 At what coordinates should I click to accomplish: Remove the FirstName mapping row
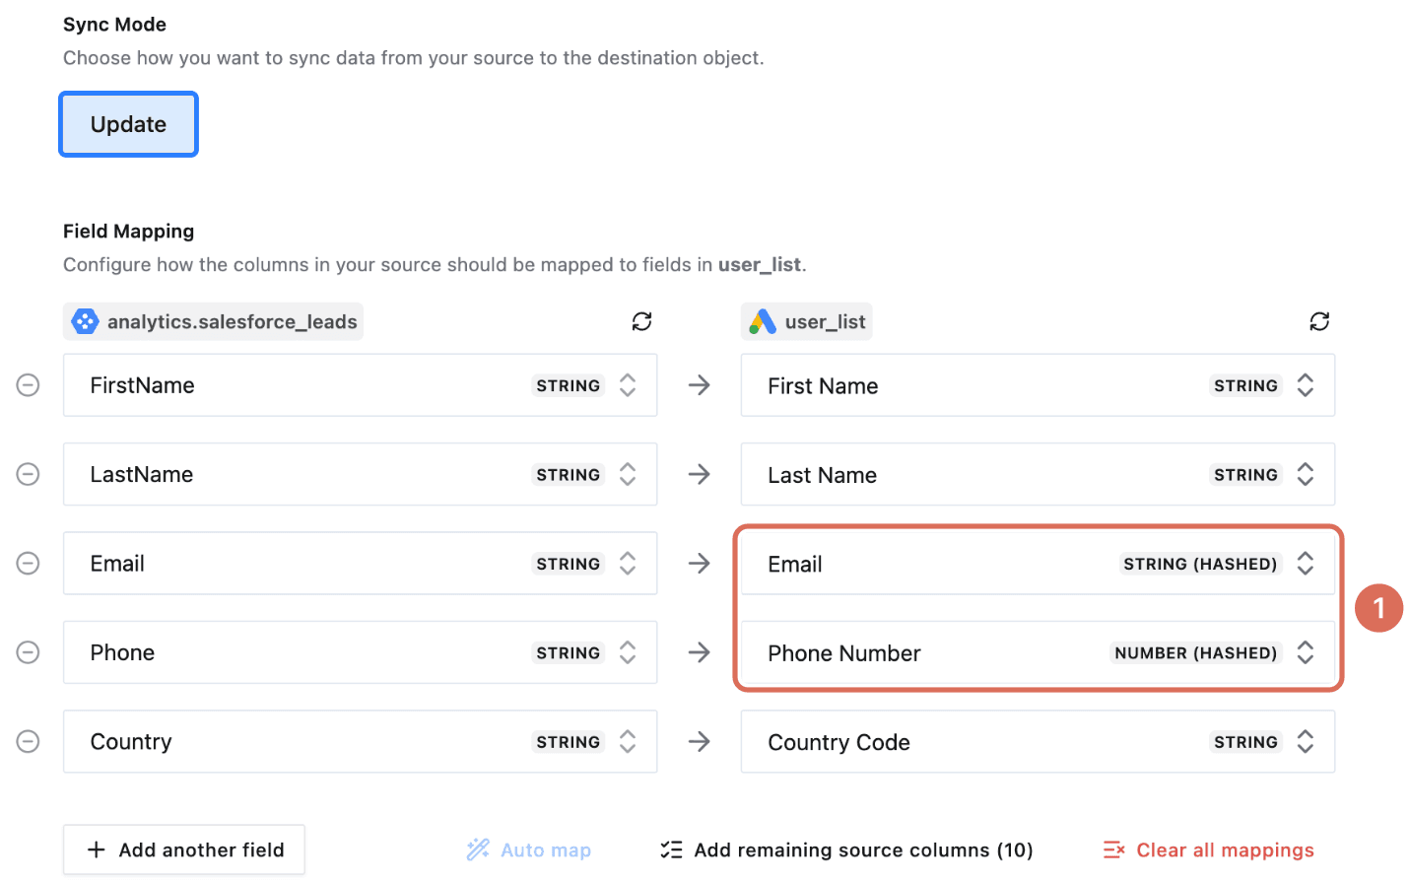point(28,385)
